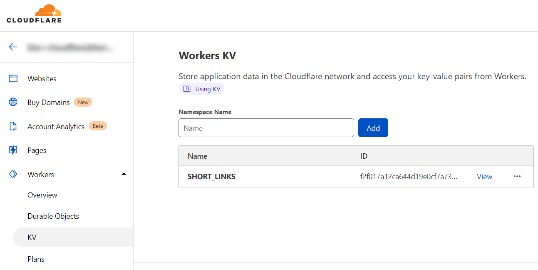Click the namespace ID f2f017a12ca644d19e0cf7a73...

tap(409, 177)
